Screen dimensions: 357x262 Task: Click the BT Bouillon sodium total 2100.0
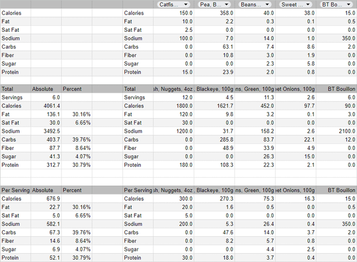click(336, 131)
